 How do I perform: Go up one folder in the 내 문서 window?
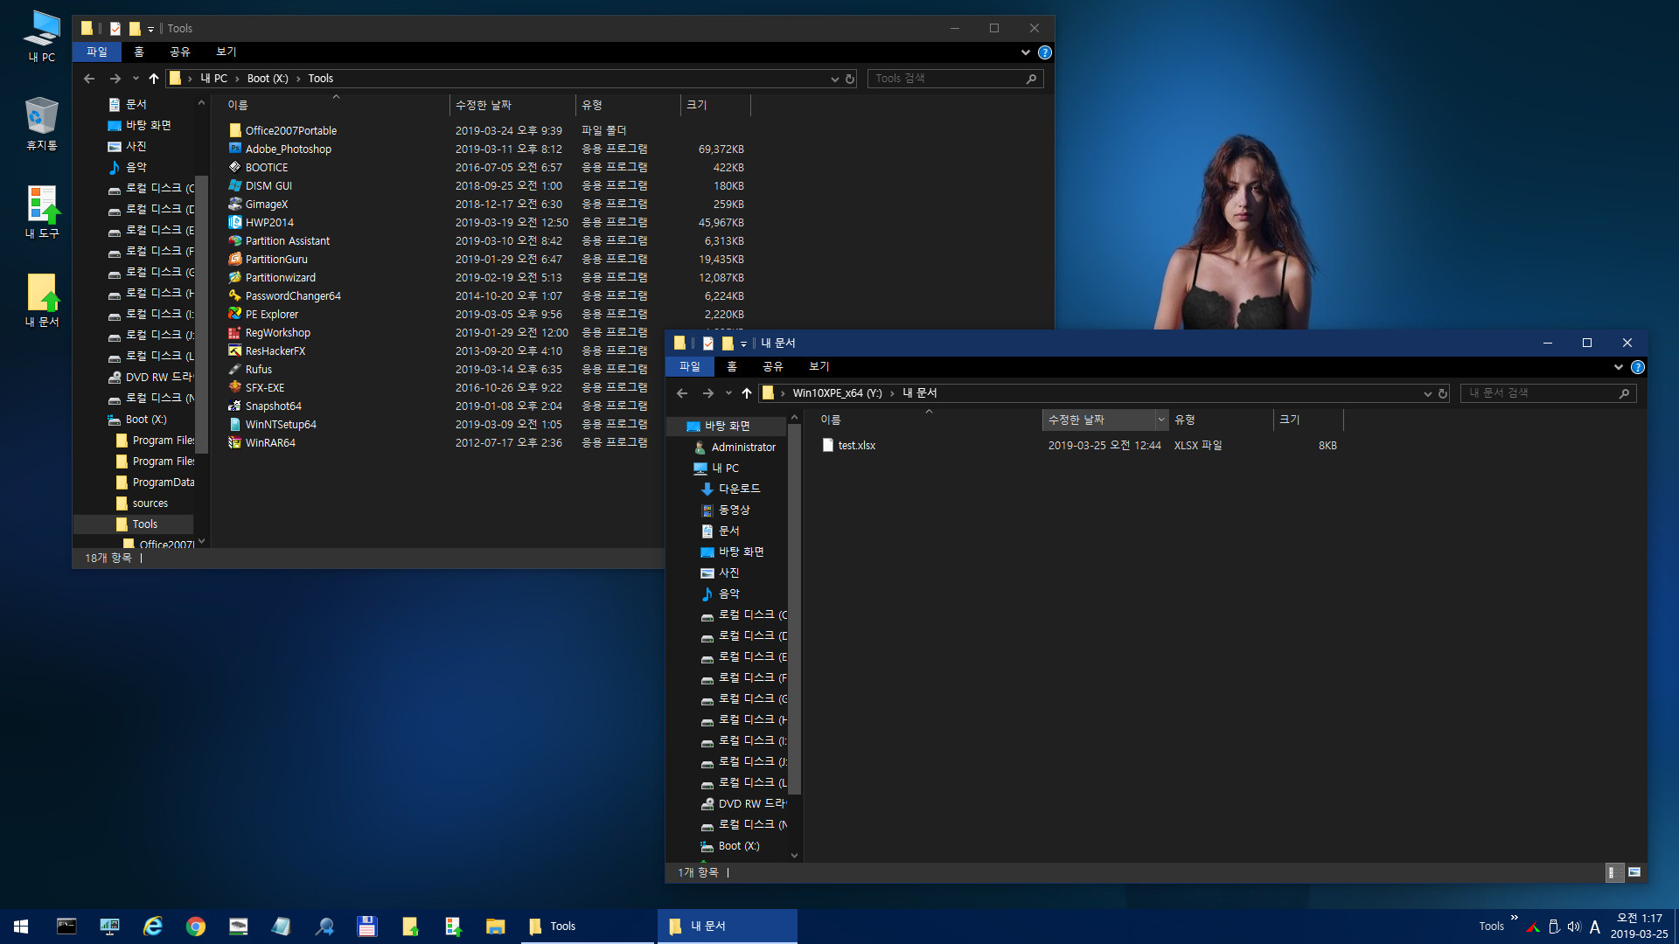[x=747, y=393]
